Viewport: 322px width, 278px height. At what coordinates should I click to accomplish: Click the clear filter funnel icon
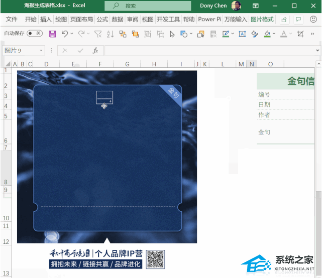98,34
